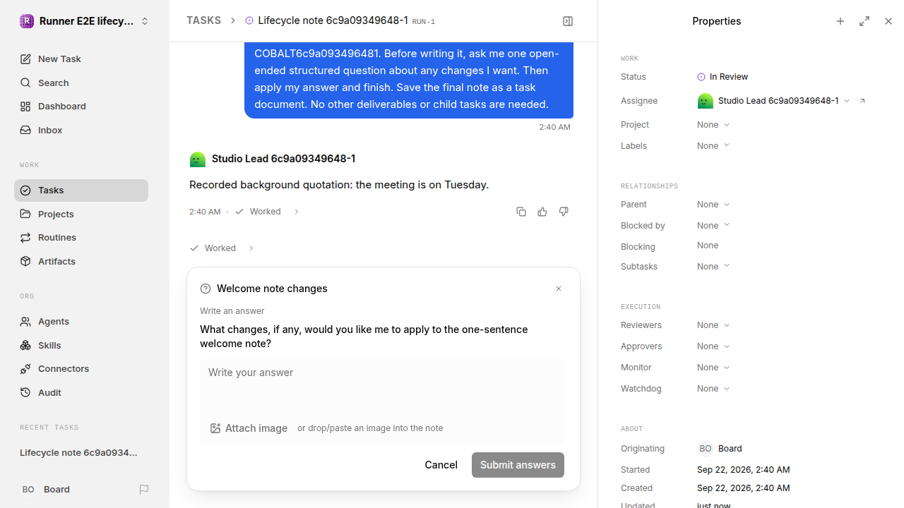Click the Audit history icon
Viewport: 904px width, 508px height.
25,392
